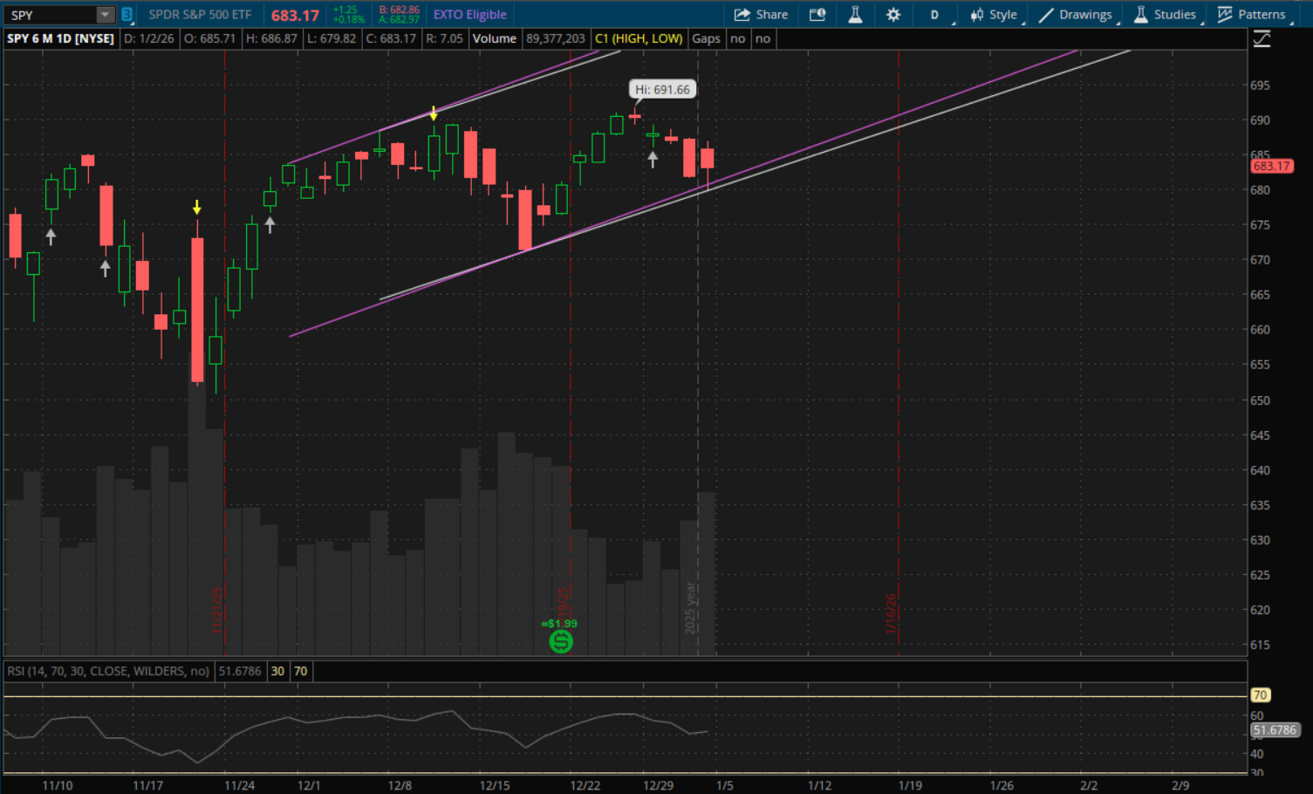Viewport: 1313px width, 794px height.
Task: Click the Share chart icon
Action: [x=761, y=15]
